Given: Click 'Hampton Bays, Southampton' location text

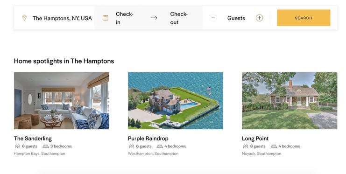Looking at the screenshot, I should pos(40,153).
